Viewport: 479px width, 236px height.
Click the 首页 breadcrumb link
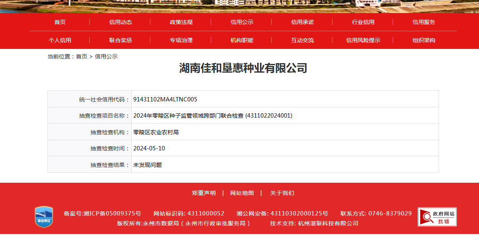(81, 56)
